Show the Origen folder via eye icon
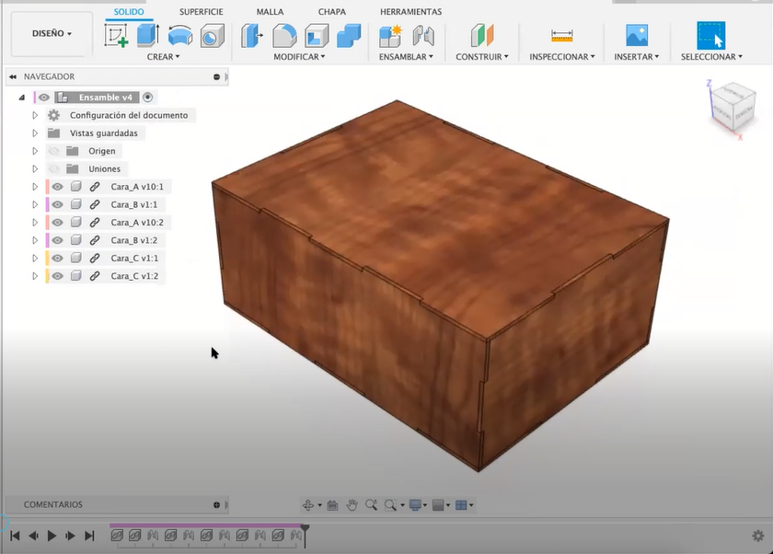 coord(53,151)
